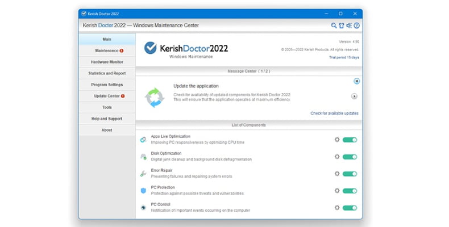Click the Check for available updates link
Screen dimensions: 449x227
pyautogui.click(x=334, y=113)
